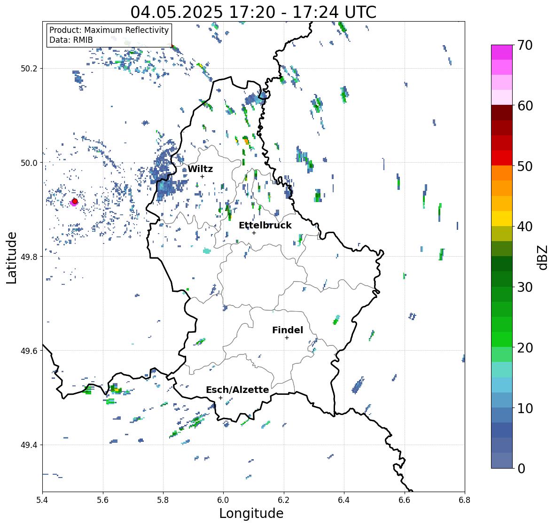554x525 pixels.
Task: Click the colorbar tick label 40
Action: pos(525,227)
